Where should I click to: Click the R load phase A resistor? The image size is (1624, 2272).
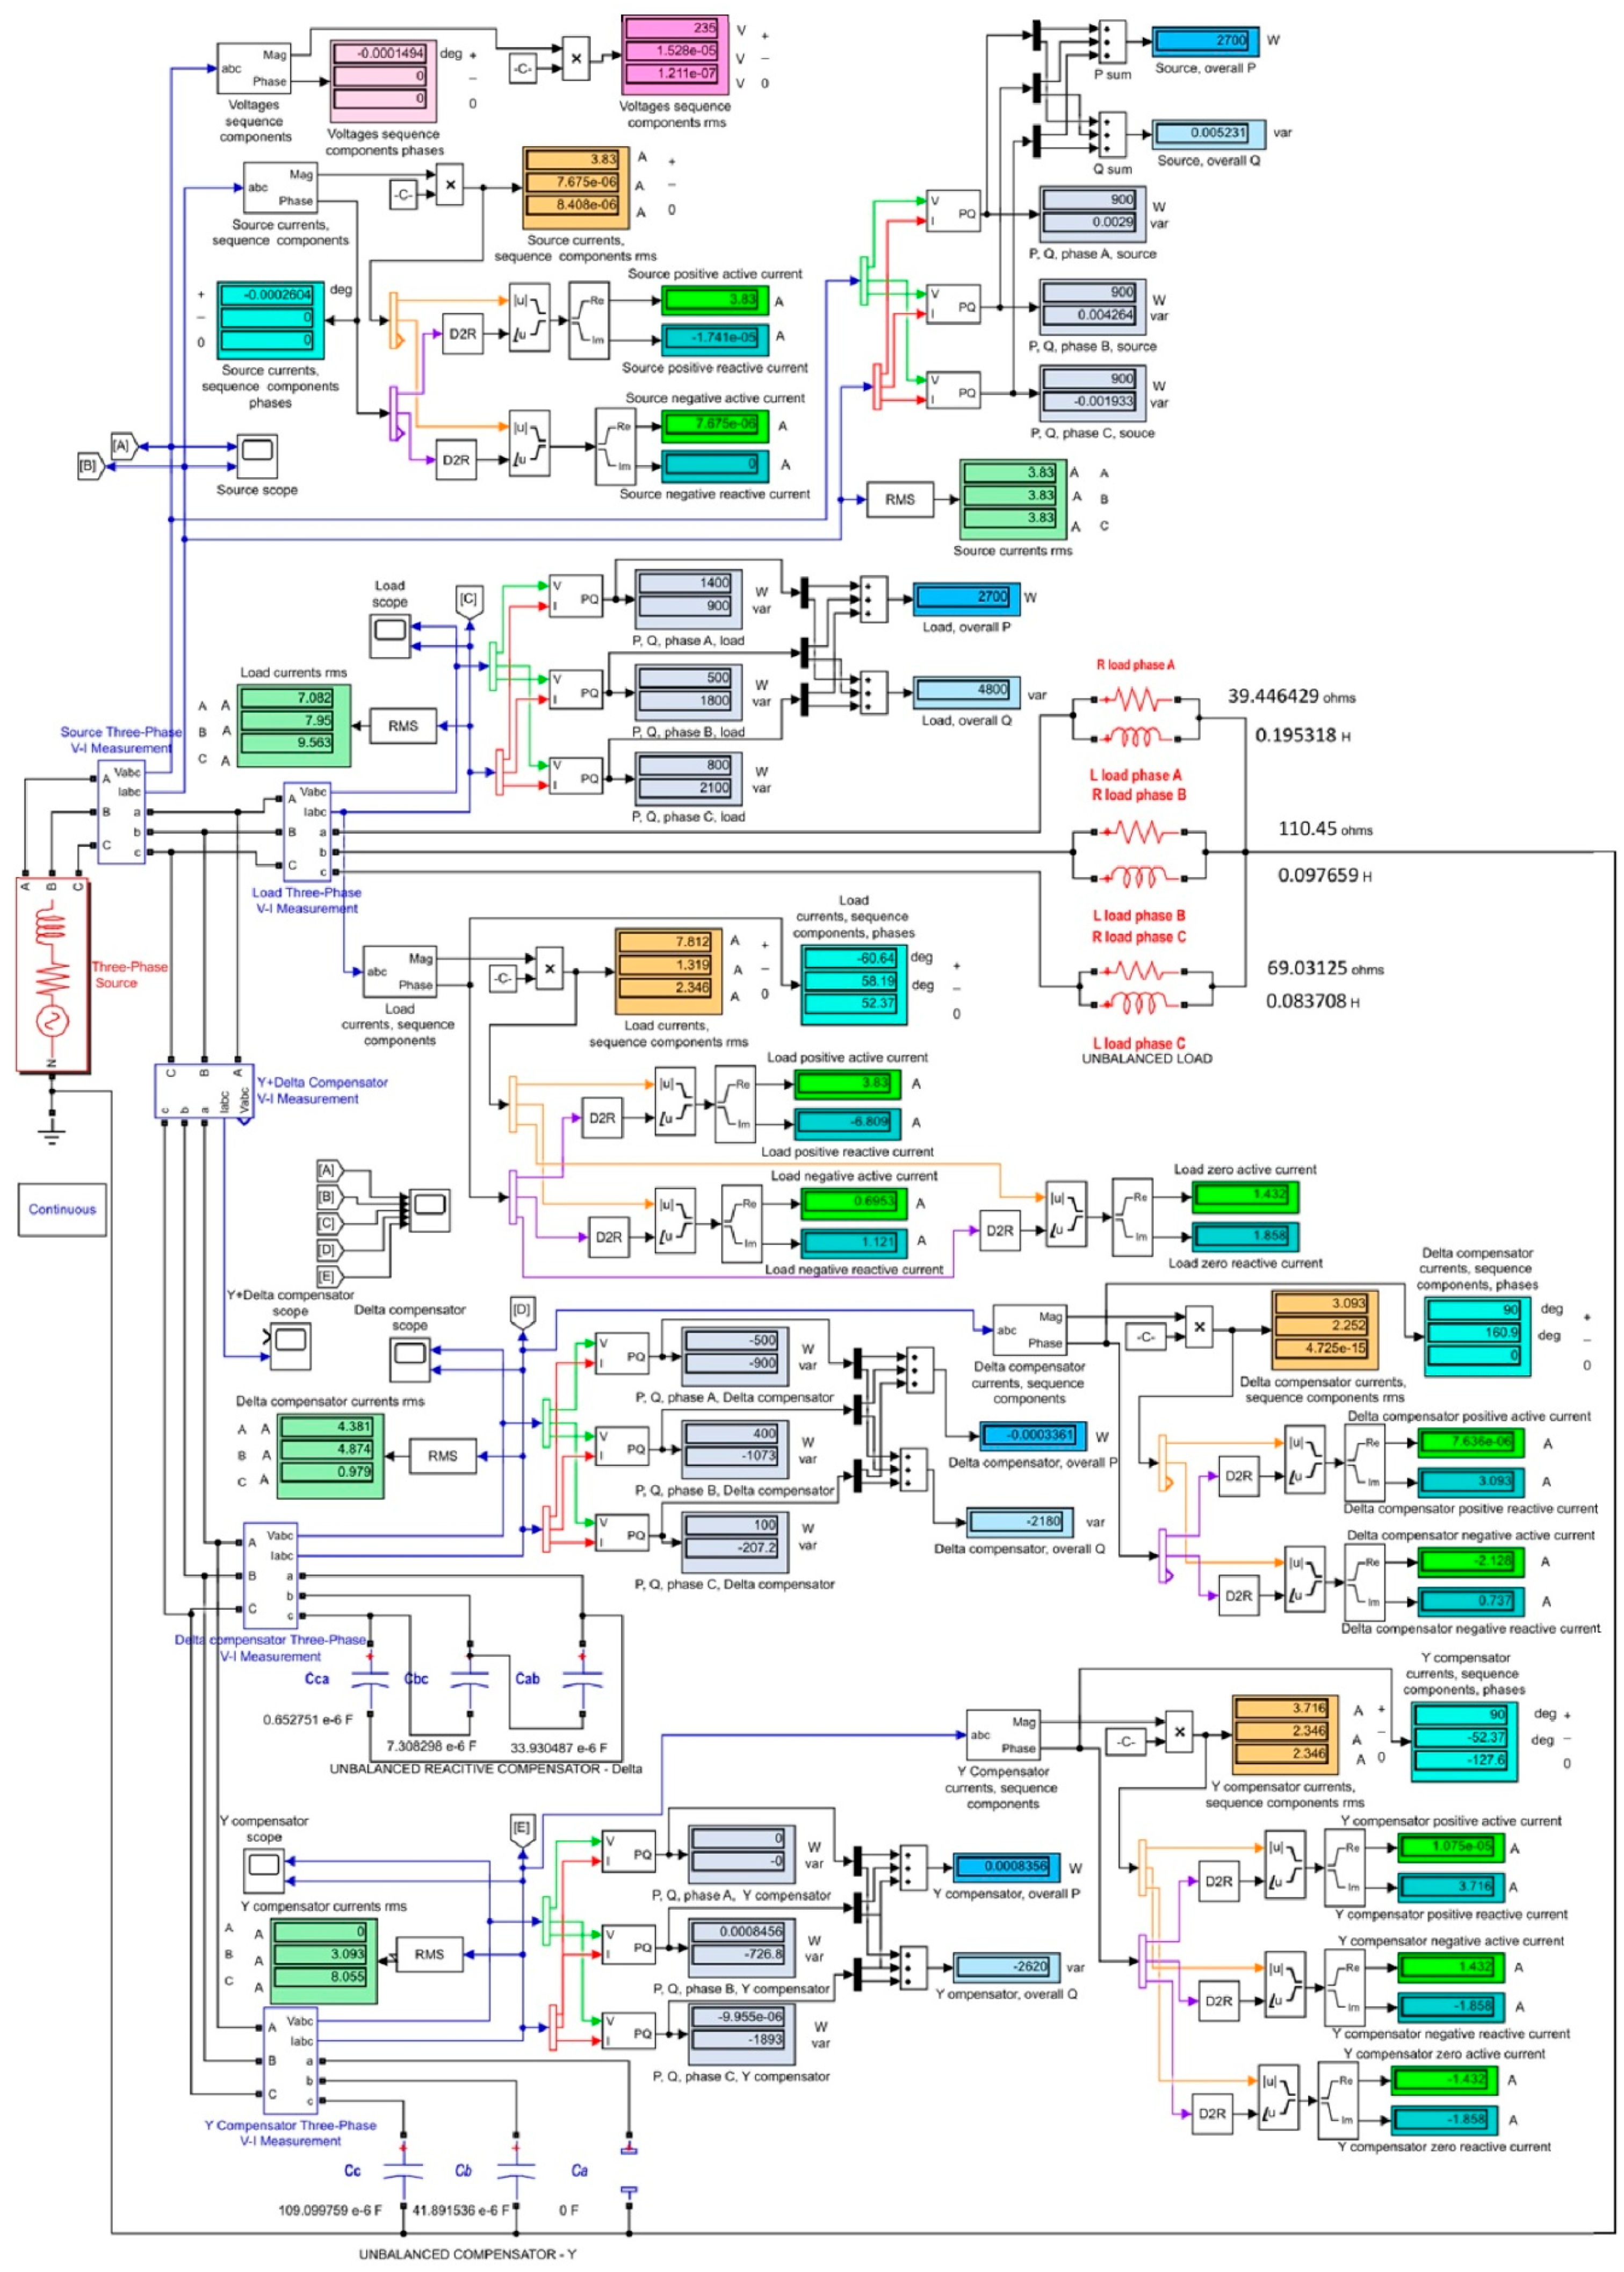pos(1136,699)
